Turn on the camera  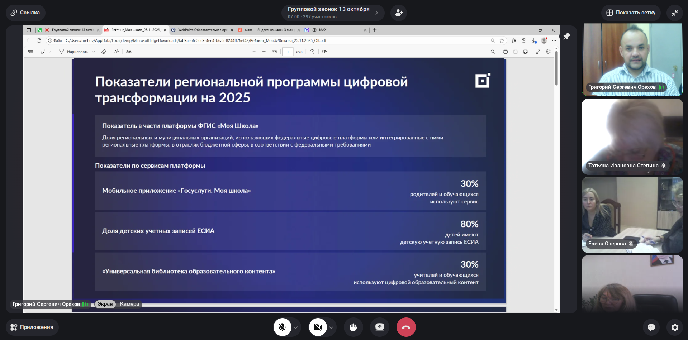[318, 327]
